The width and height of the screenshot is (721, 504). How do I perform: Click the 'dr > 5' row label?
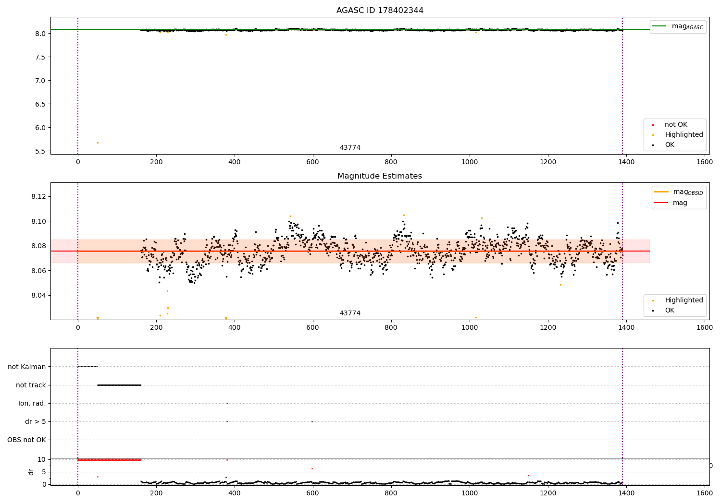(36, 421)
